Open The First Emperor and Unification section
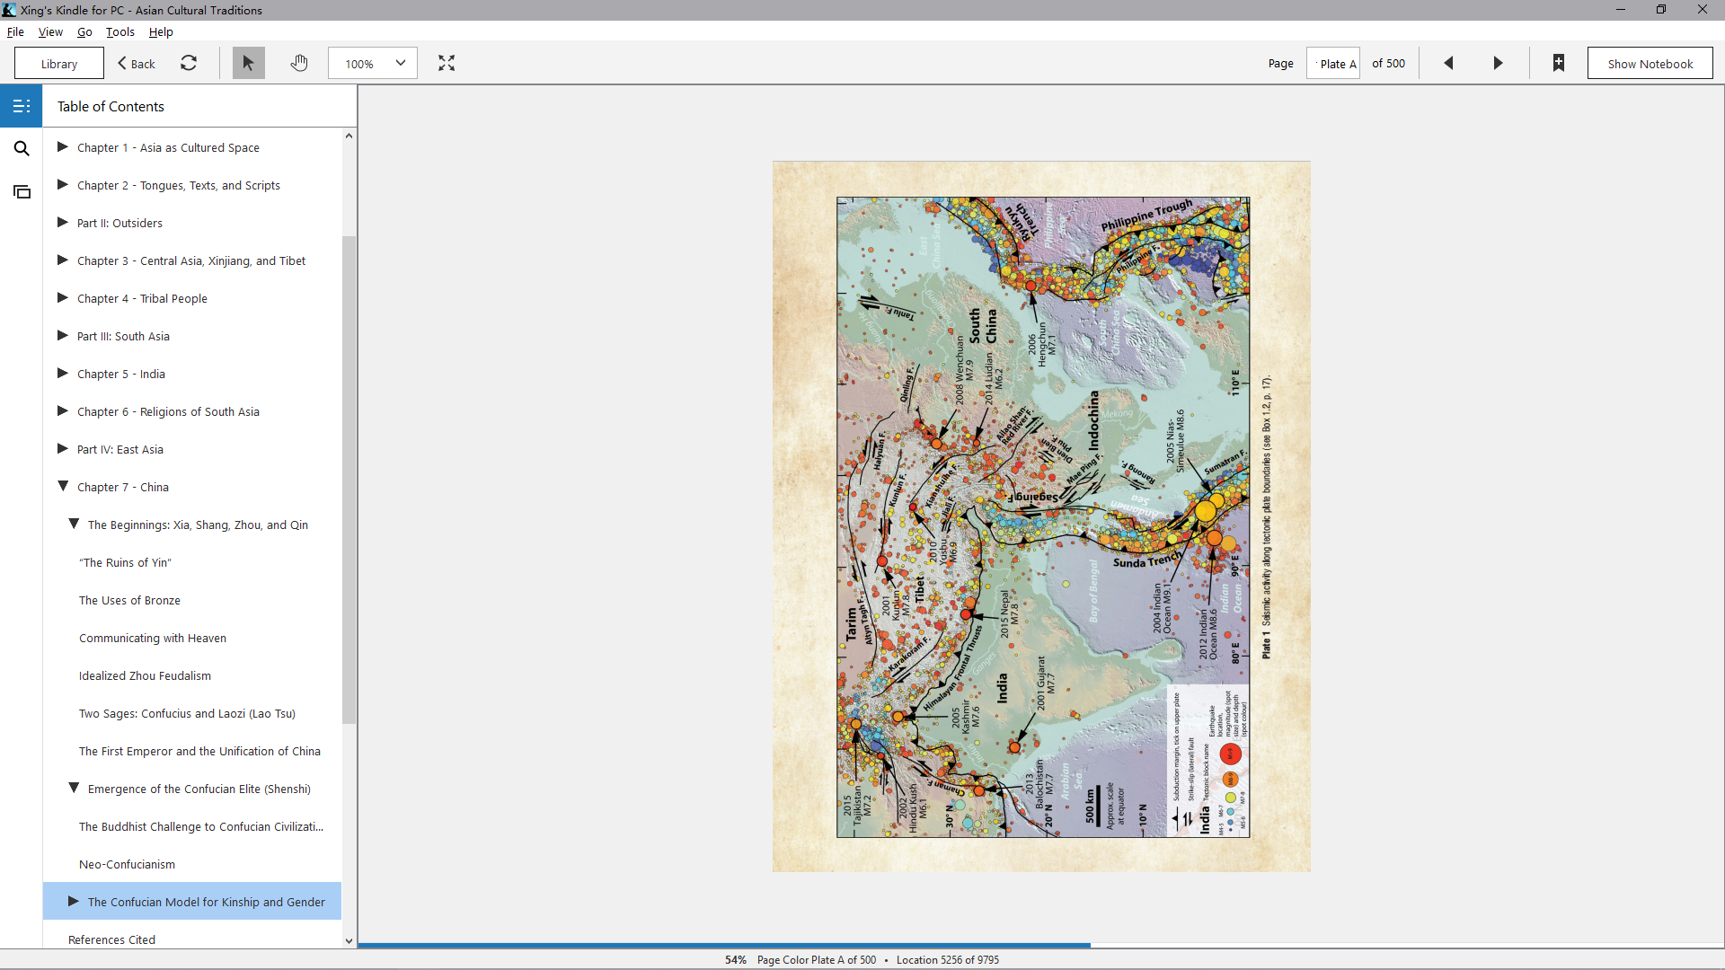This screenshot has height=970, width=1725. (199, 751)
